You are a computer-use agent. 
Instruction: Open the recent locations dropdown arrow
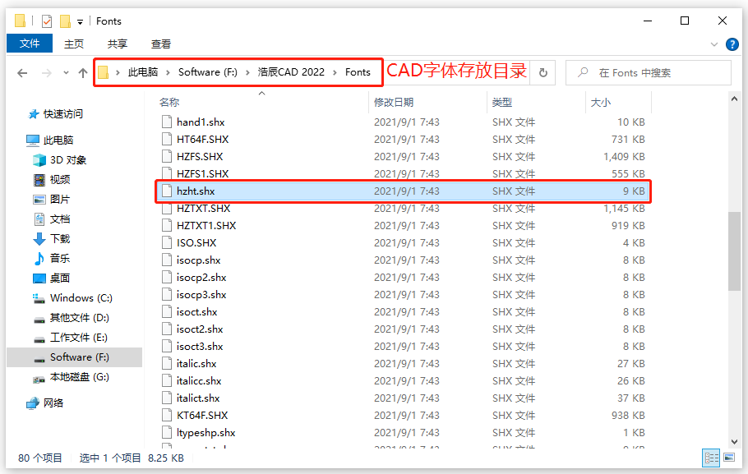coord(65,72)
